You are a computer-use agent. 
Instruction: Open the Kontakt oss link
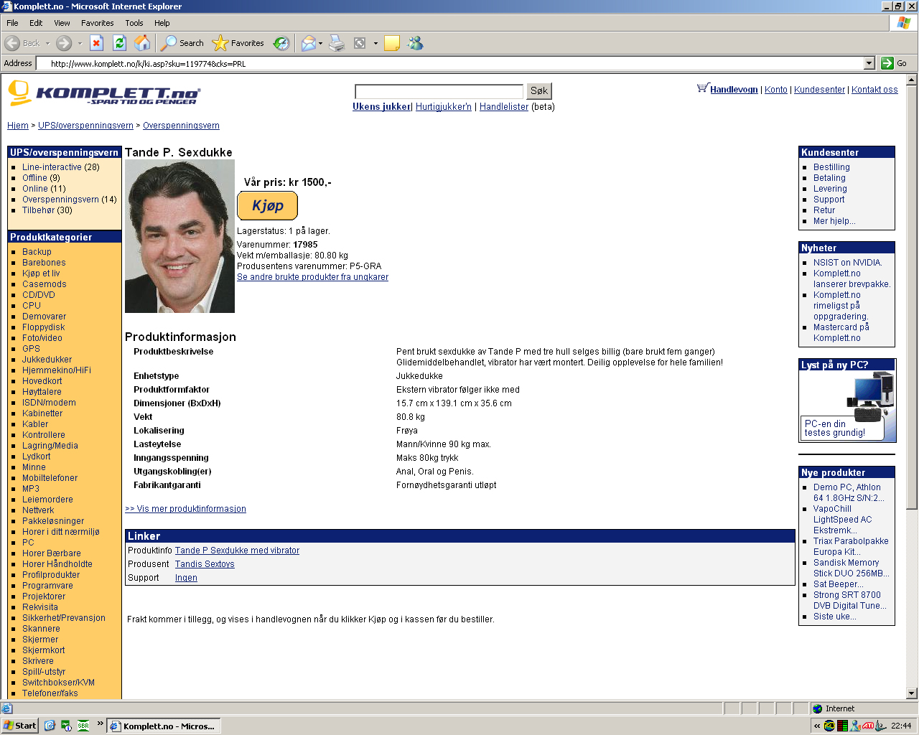(874, 90)
